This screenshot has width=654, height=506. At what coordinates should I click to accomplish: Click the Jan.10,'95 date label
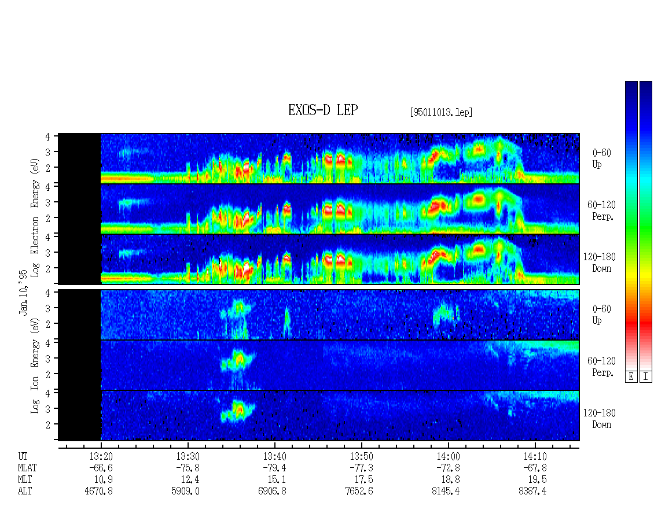(23, 292)
